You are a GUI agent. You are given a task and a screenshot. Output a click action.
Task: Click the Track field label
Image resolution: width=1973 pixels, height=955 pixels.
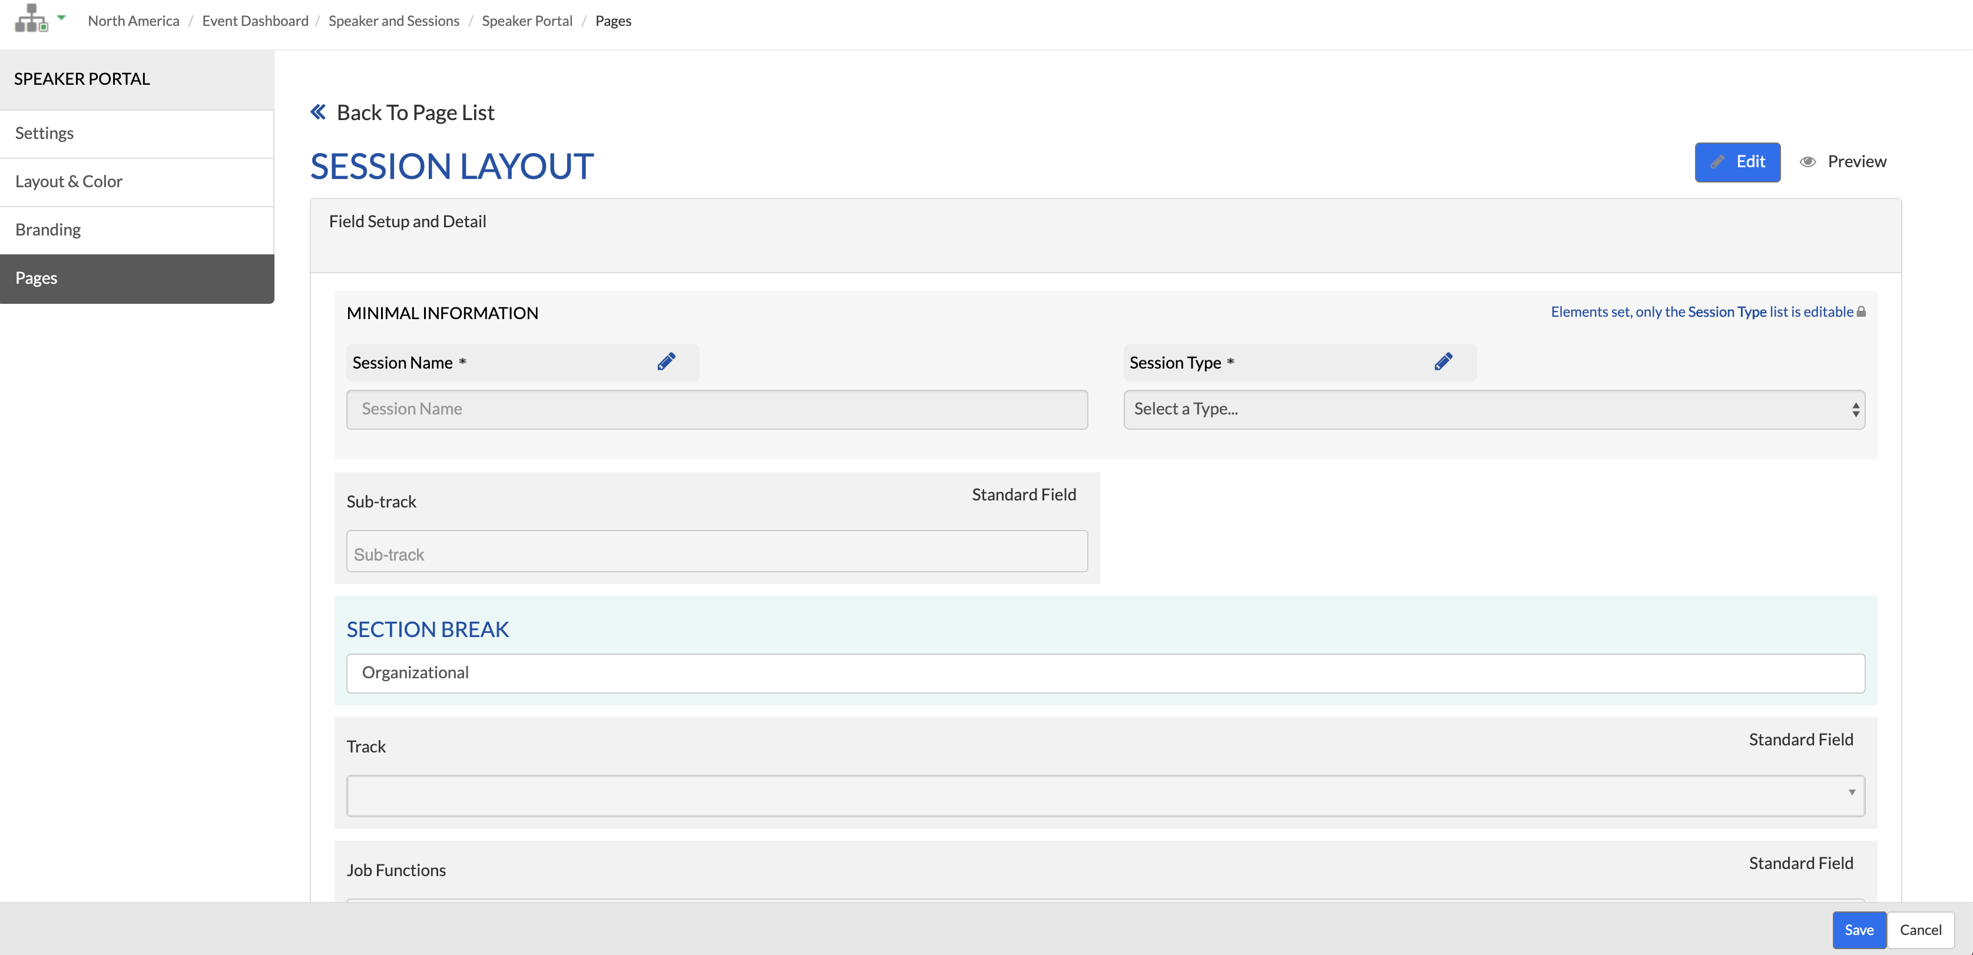[366, 747]
